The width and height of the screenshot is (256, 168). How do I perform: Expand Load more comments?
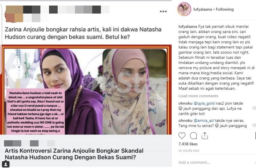(x=198, y=96)
